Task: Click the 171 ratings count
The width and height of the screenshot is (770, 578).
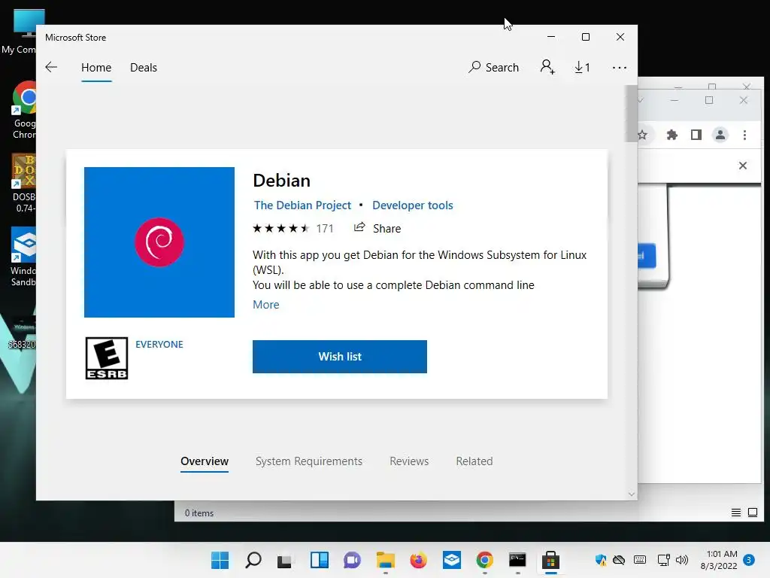Action: (325, 229)
